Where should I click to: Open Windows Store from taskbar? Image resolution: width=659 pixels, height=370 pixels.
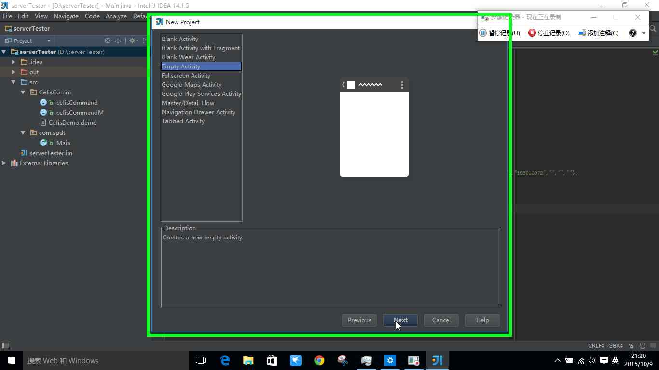tap(272, 360)
